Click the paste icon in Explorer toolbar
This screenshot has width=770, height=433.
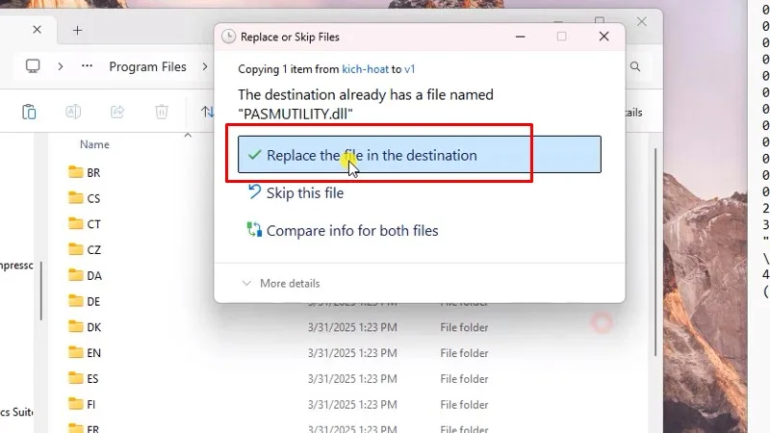pyautogui.click(x=30, y=112)
